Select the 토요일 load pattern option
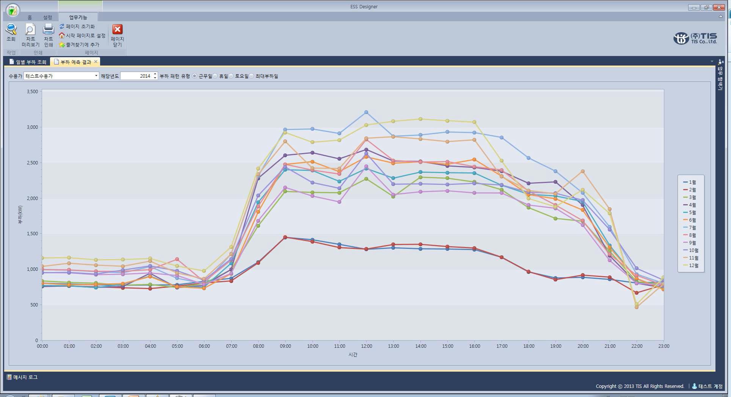Image resolution: width=731 pixels, height=397 pixels. point(238,76)
